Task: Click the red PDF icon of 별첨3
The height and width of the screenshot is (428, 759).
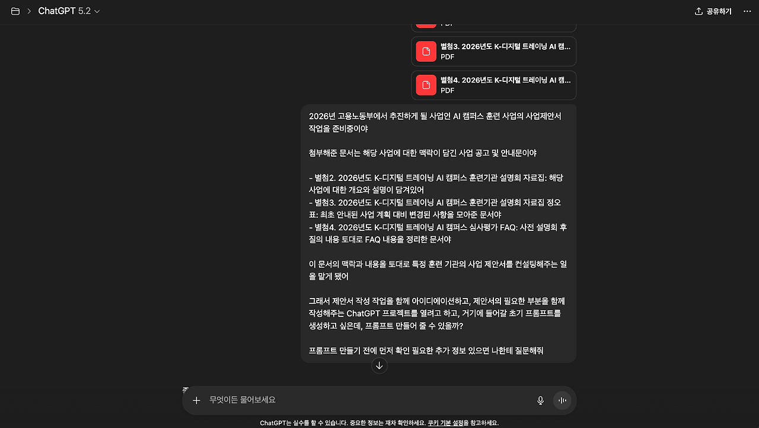Action: pyautogui.click(x=426, y=52)
